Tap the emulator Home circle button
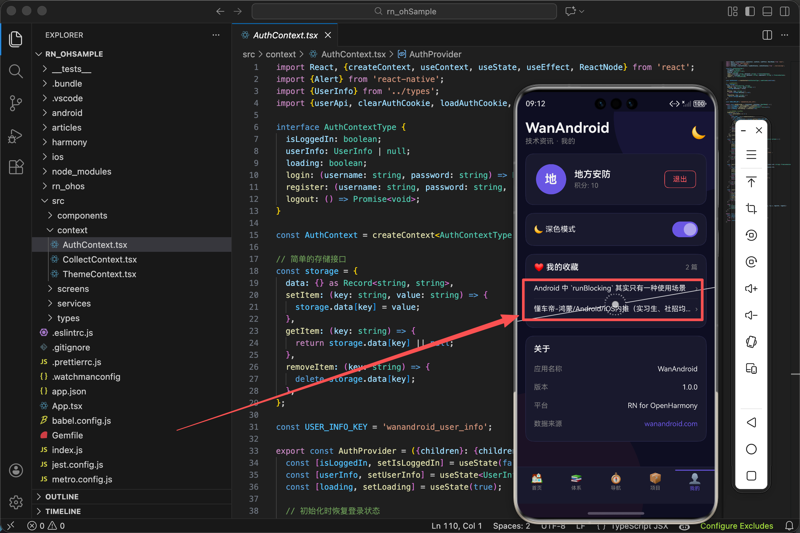The height and width of the screenshot is (533, 800). coord(751,449)
